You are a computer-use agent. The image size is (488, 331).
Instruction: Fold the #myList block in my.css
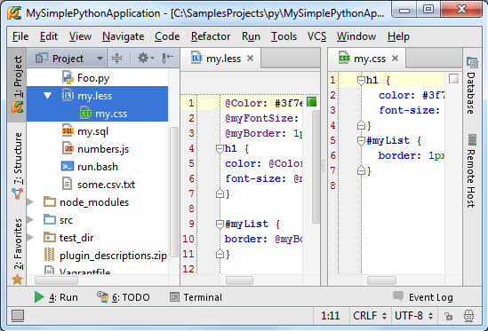(x=361, y=141)
